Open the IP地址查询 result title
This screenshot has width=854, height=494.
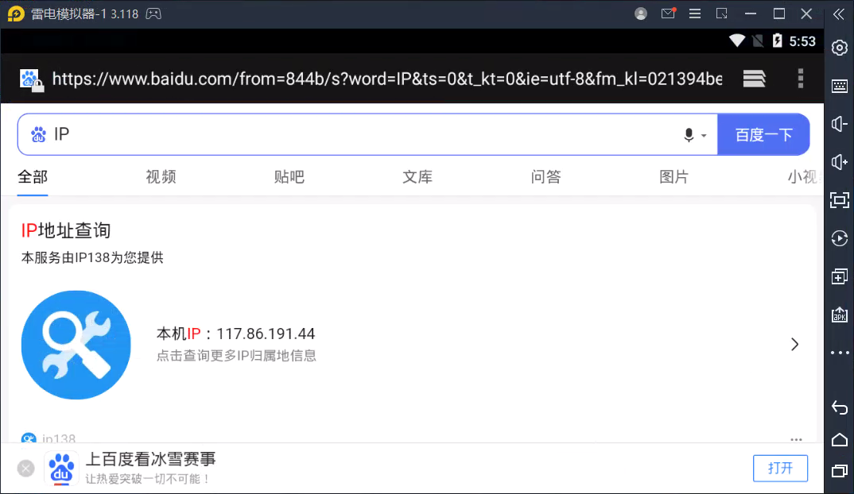click(x=66, y=230)
